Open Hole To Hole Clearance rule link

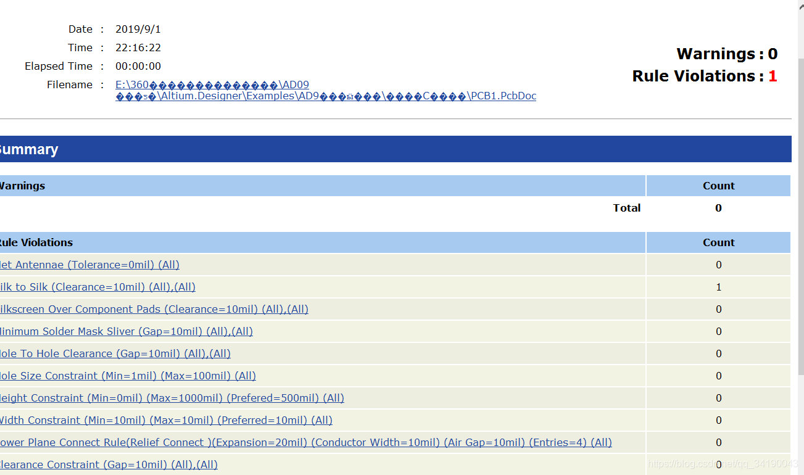[115, 353]
